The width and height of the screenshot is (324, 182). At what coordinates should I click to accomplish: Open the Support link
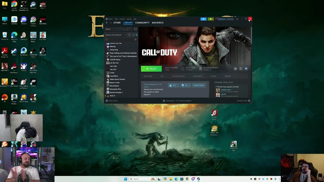[x=228, y=76]
